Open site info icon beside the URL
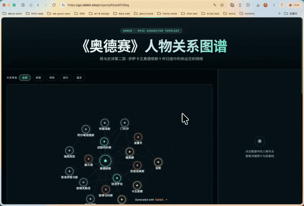304x206 pixels. pos(63,5)
